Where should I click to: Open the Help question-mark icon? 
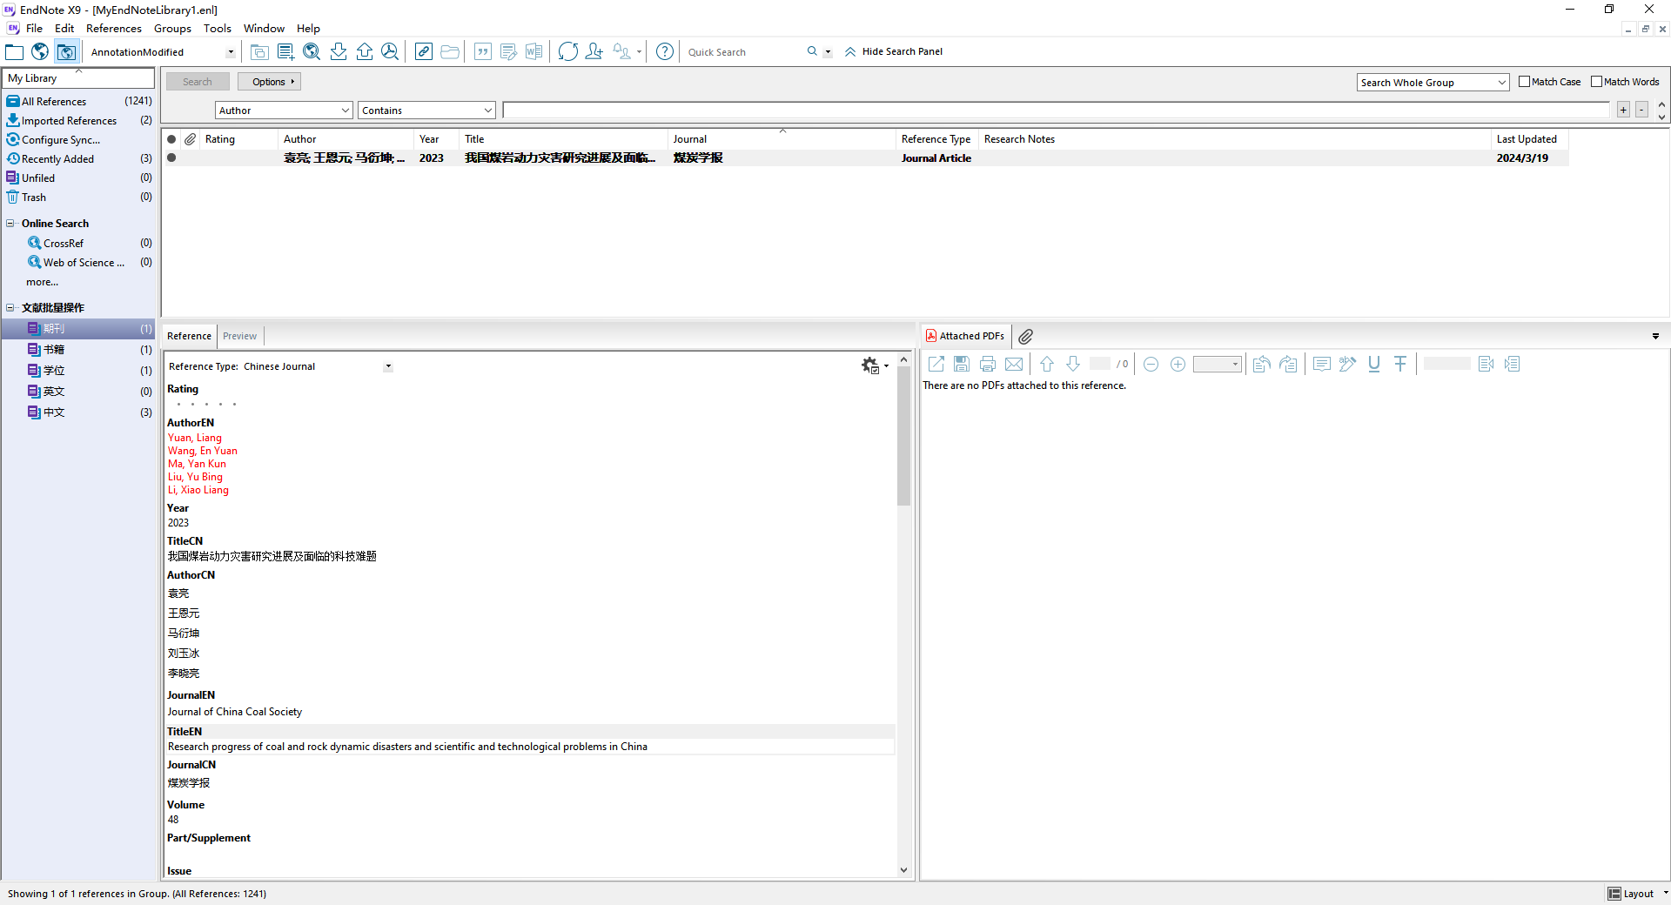point(665,52)
